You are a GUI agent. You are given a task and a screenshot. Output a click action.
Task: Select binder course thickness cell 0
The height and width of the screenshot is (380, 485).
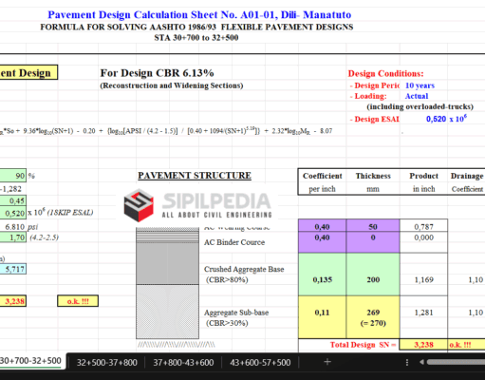coord(373,242)
